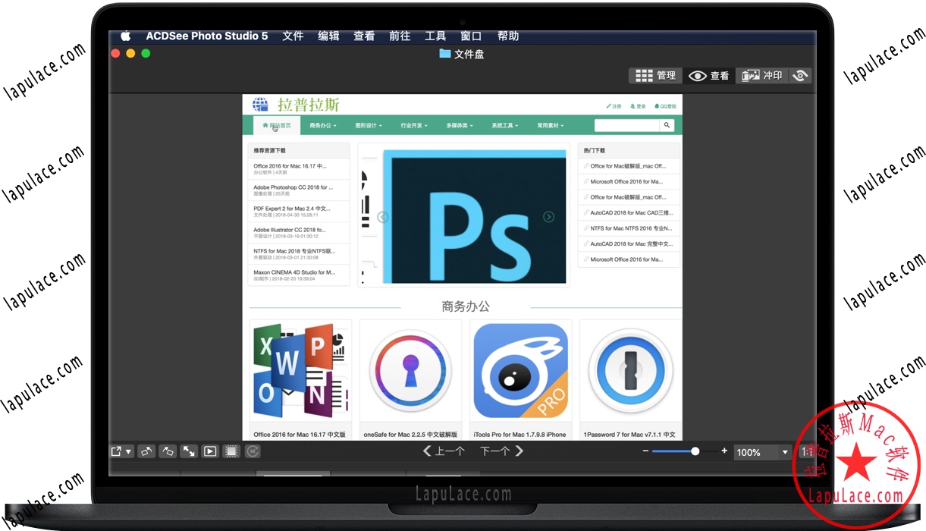
Task: Click the Office 2016 for Mac thumbnail
Action: (300, 371)
